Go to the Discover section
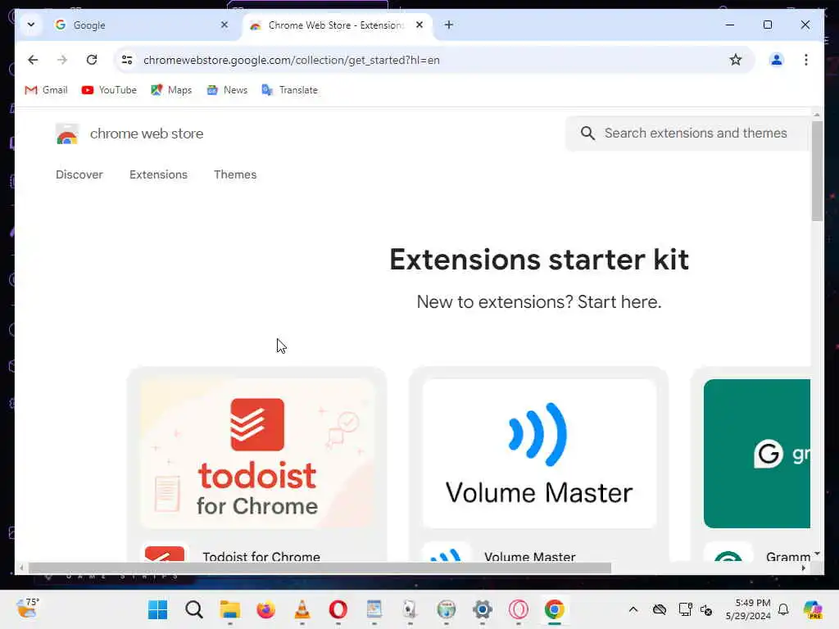The height and width of the screenshot is (629, 839). [79, 174]
